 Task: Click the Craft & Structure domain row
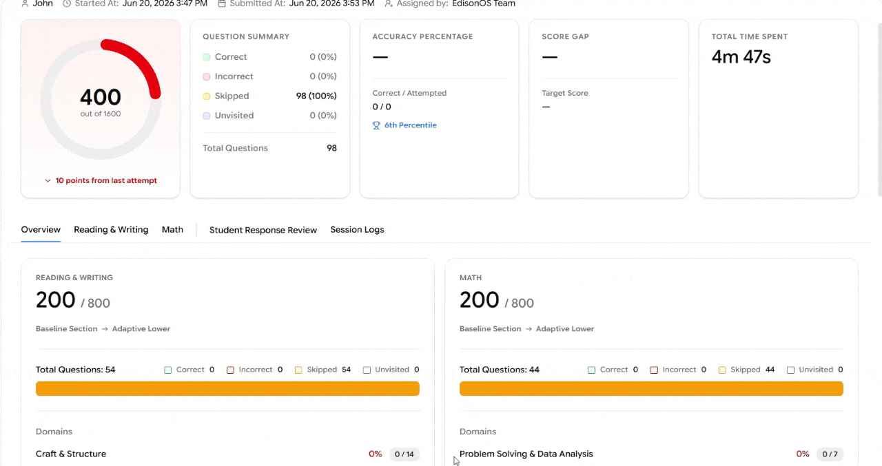[x=227, y=454]
